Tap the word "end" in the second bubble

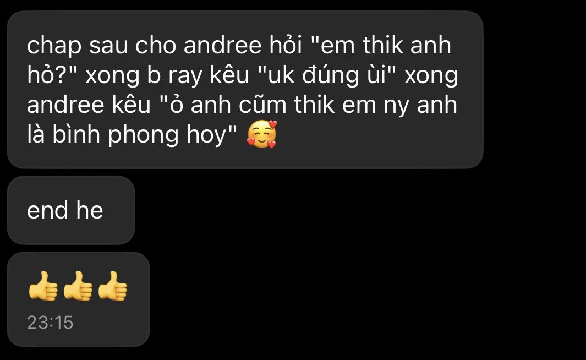pos(47,210)
